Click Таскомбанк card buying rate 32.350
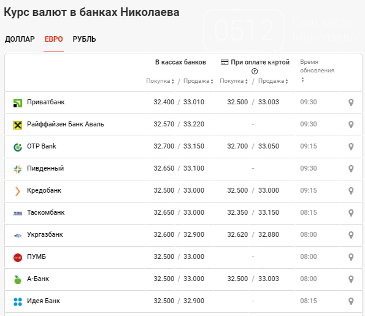The height and width of the screenshot is (316, 365). (x=237, y=212)
